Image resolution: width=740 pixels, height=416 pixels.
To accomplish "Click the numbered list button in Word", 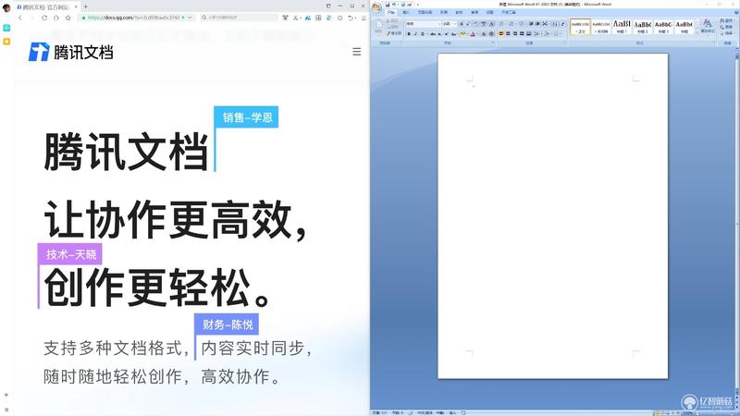I will coord(512,24).
